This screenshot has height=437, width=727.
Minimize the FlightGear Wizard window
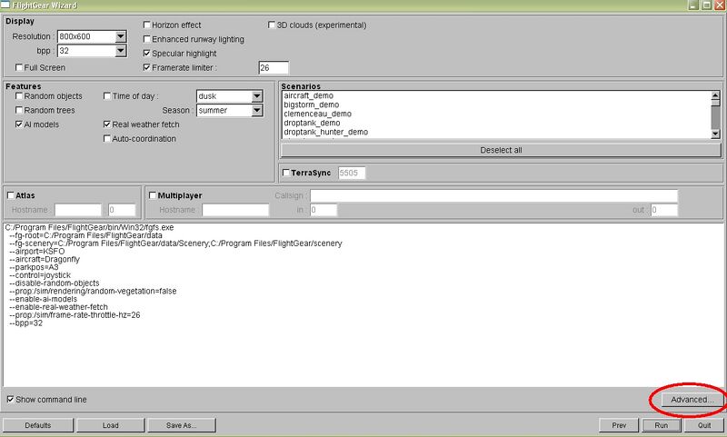[x=693, y=5]
